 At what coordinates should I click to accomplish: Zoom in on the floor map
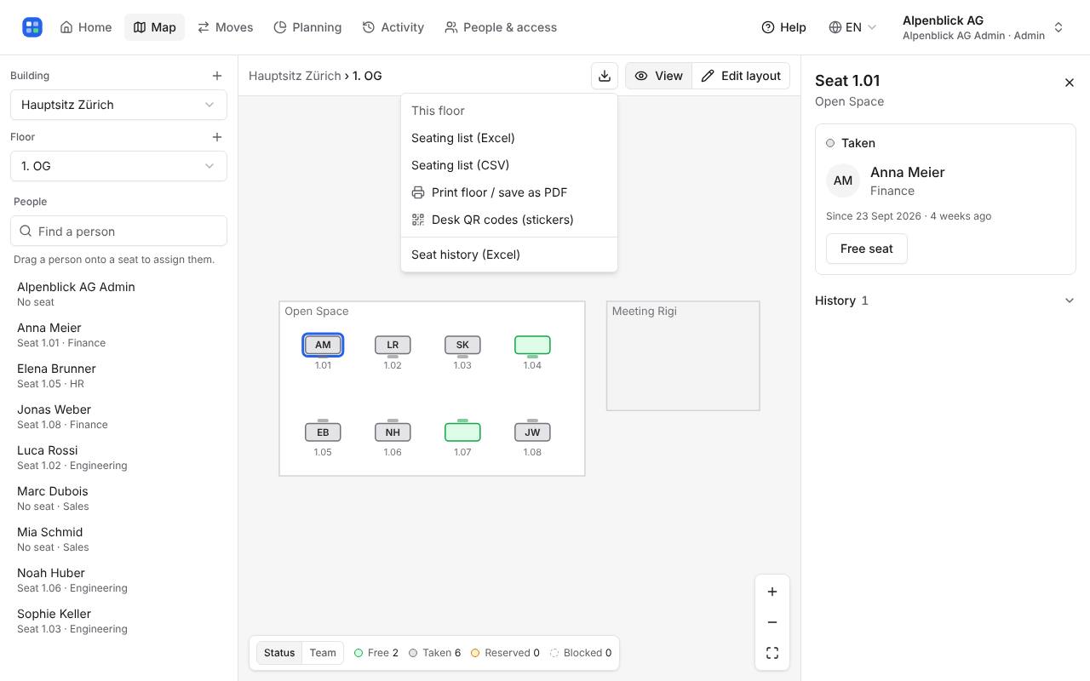click(x=772, y=592)
